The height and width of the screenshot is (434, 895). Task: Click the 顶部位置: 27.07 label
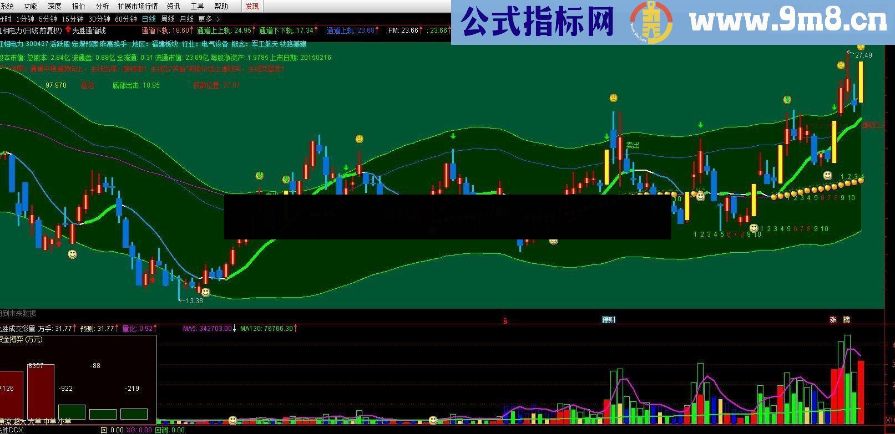(216, 85)
